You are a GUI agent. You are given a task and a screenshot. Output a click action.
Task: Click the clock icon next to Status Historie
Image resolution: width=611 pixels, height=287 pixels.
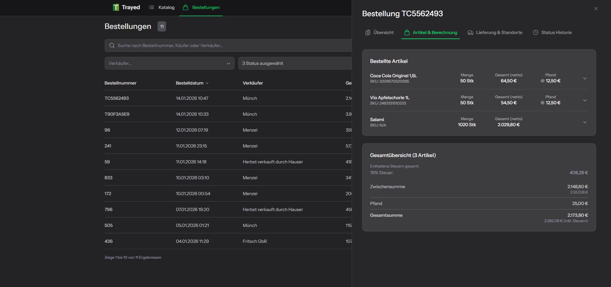(x=535, y=32)
